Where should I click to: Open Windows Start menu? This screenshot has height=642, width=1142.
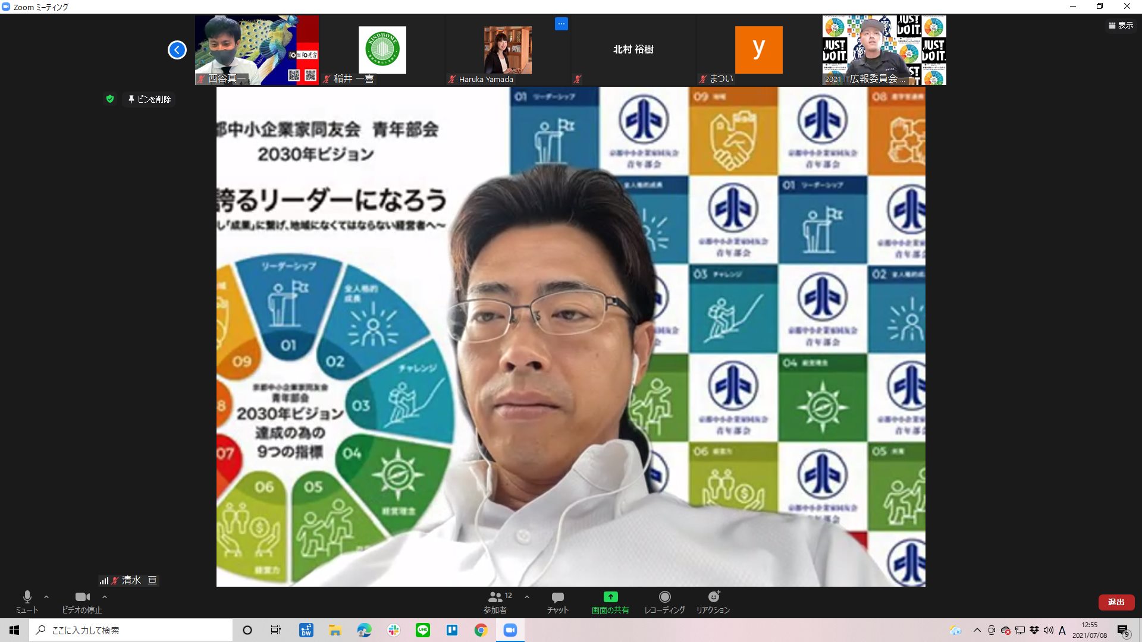[14, 630]
